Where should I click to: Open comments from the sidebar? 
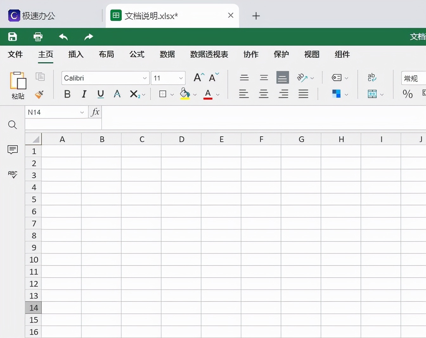tap(12, 150)
